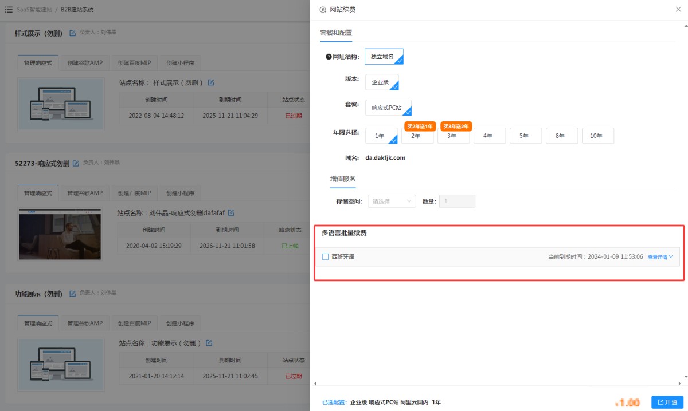The height and width of the screenshot is (411, 688).
Task: Click edit icon next to 52273-响应式勿删 title
Action: pos(76,164)
